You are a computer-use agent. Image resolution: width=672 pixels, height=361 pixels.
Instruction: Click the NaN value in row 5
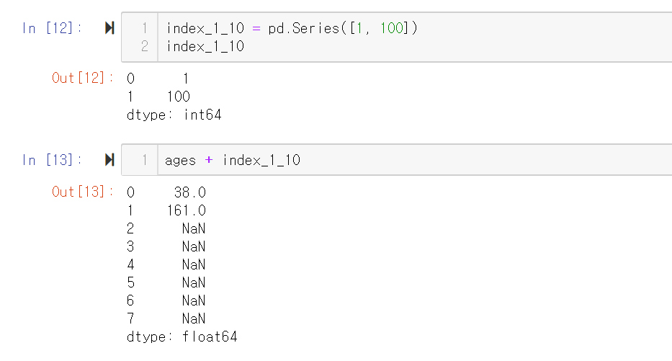point(194,282)
